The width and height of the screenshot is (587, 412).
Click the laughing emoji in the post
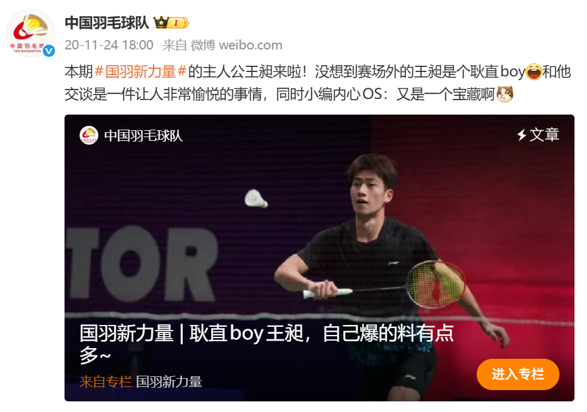point(534,71)
